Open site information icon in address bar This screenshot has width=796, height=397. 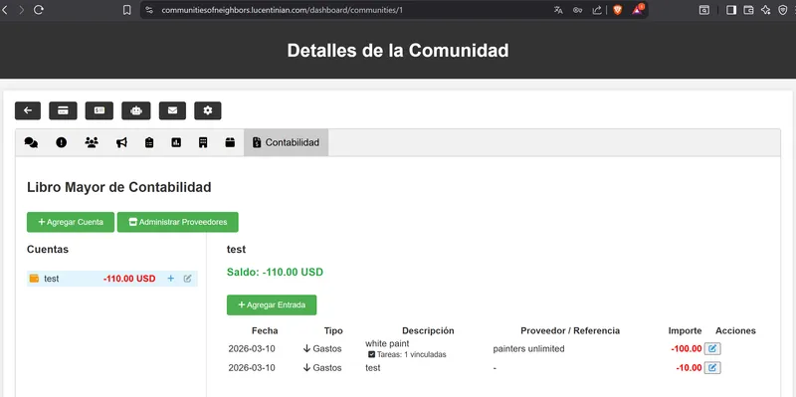tap(149, 10)
